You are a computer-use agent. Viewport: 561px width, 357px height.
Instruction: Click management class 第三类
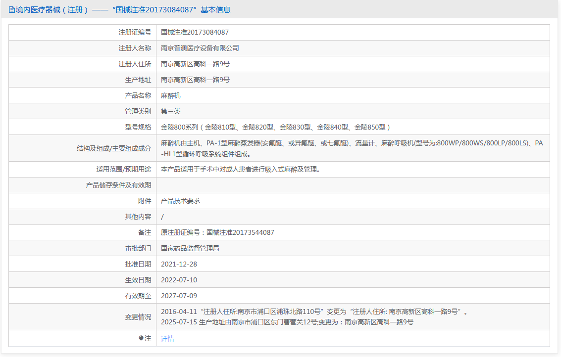[171, 111]
